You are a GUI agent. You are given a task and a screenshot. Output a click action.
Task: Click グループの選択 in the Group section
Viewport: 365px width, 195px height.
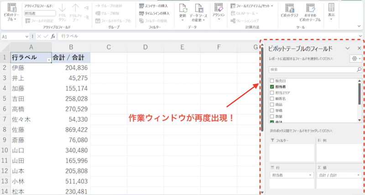109,6
